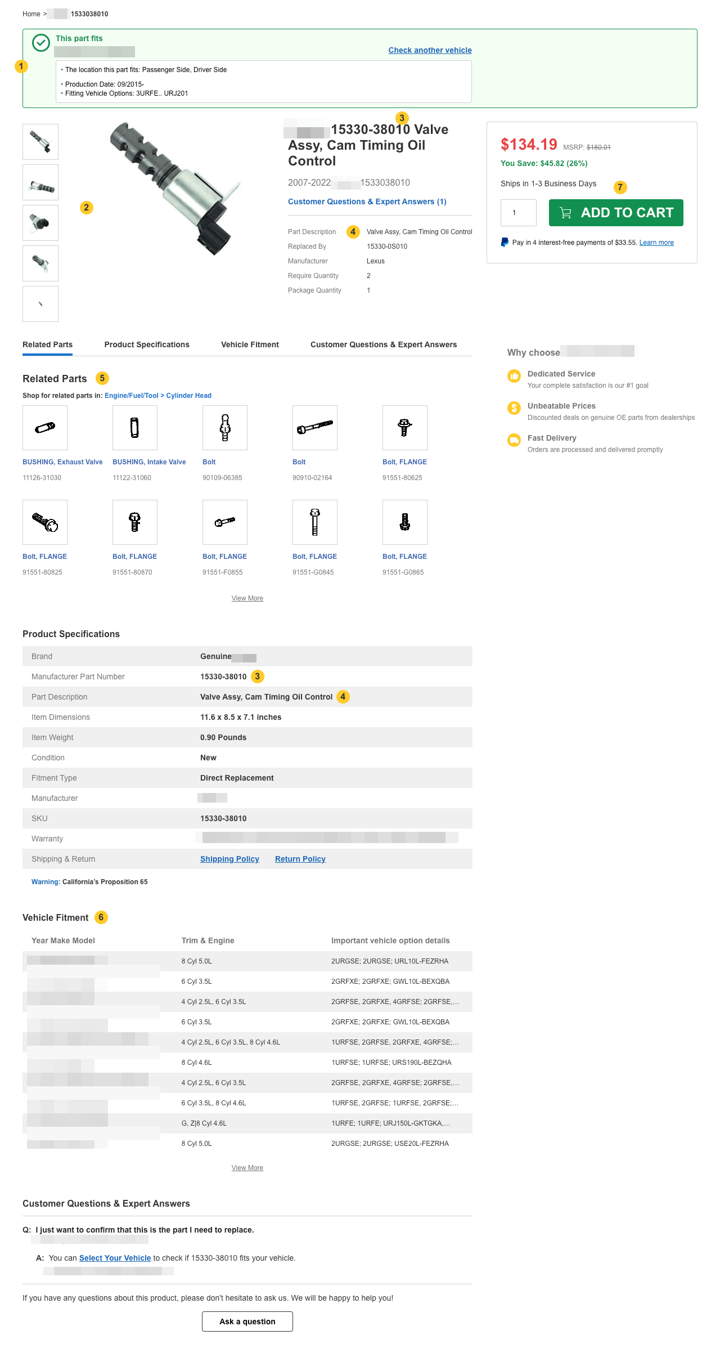Click the Unbeatable Prices dollar icon
The image size is (720, 1353).
tap(514, 408)
